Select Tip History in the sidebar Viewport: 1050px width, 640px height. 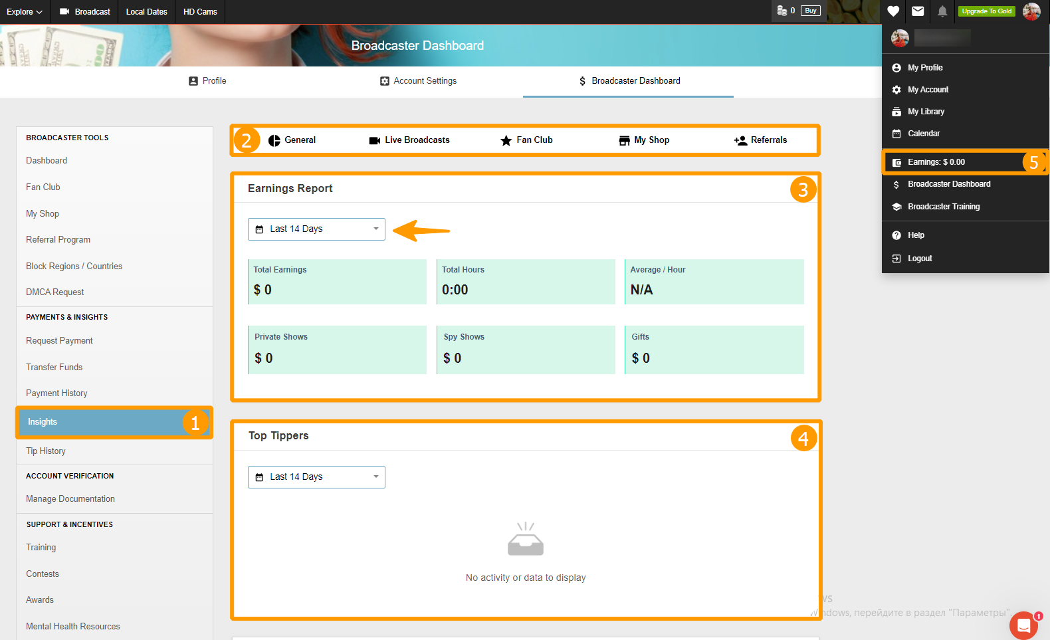pos(46,451)
